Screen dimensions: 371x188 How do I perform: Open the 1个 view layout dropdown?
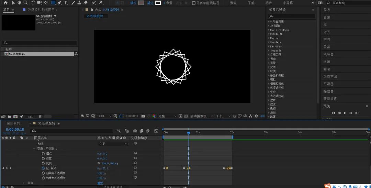pos(223,116)
